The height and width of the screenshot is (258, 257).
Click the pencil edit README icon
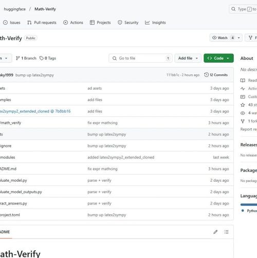coord(215,232)
